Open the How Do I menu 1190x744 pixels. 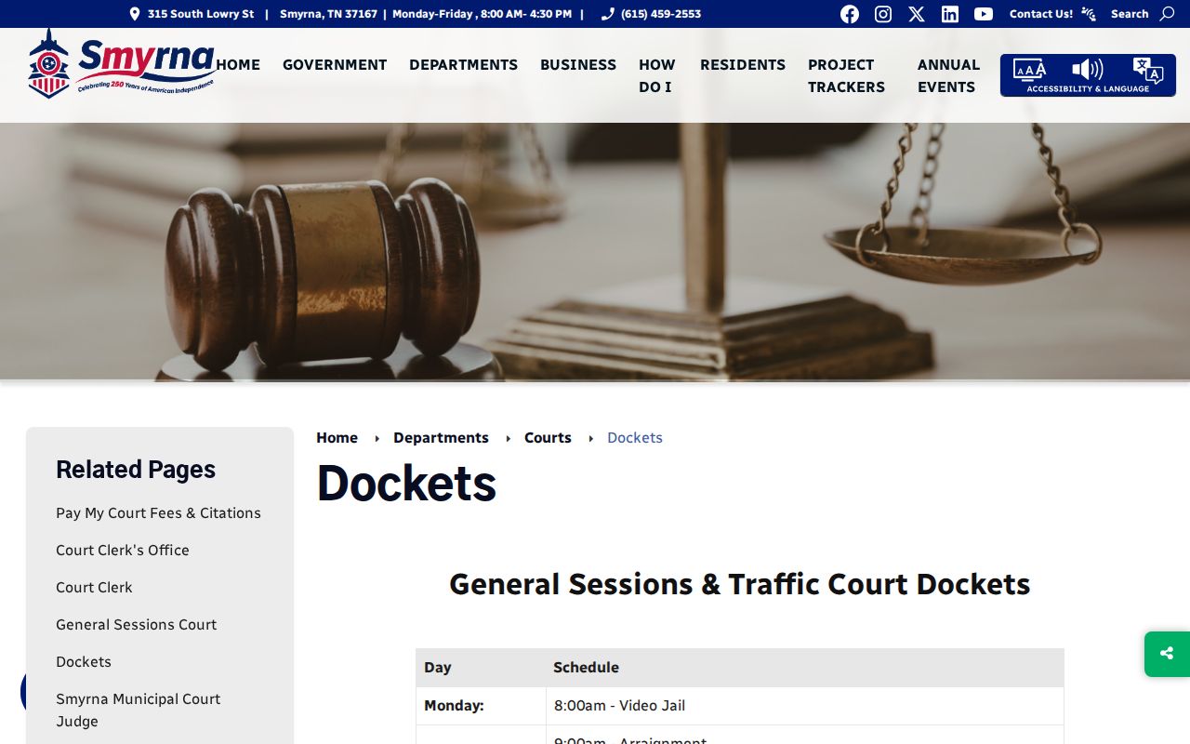click(x=657, y=75)
